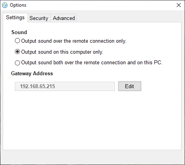Click the Gateway Address section heading
Screen dimensions: 185x165
(x=32, y=74)
